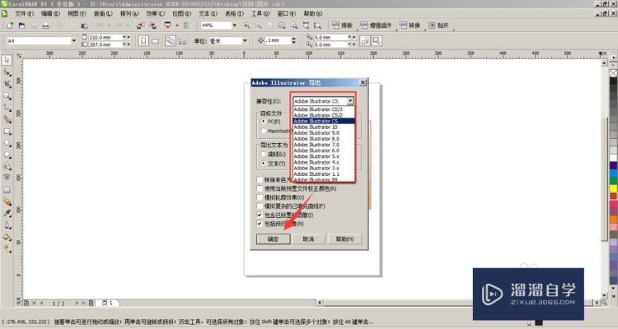Select the Polygon tool
Screen dimensions: 618x329
point(7,155)
